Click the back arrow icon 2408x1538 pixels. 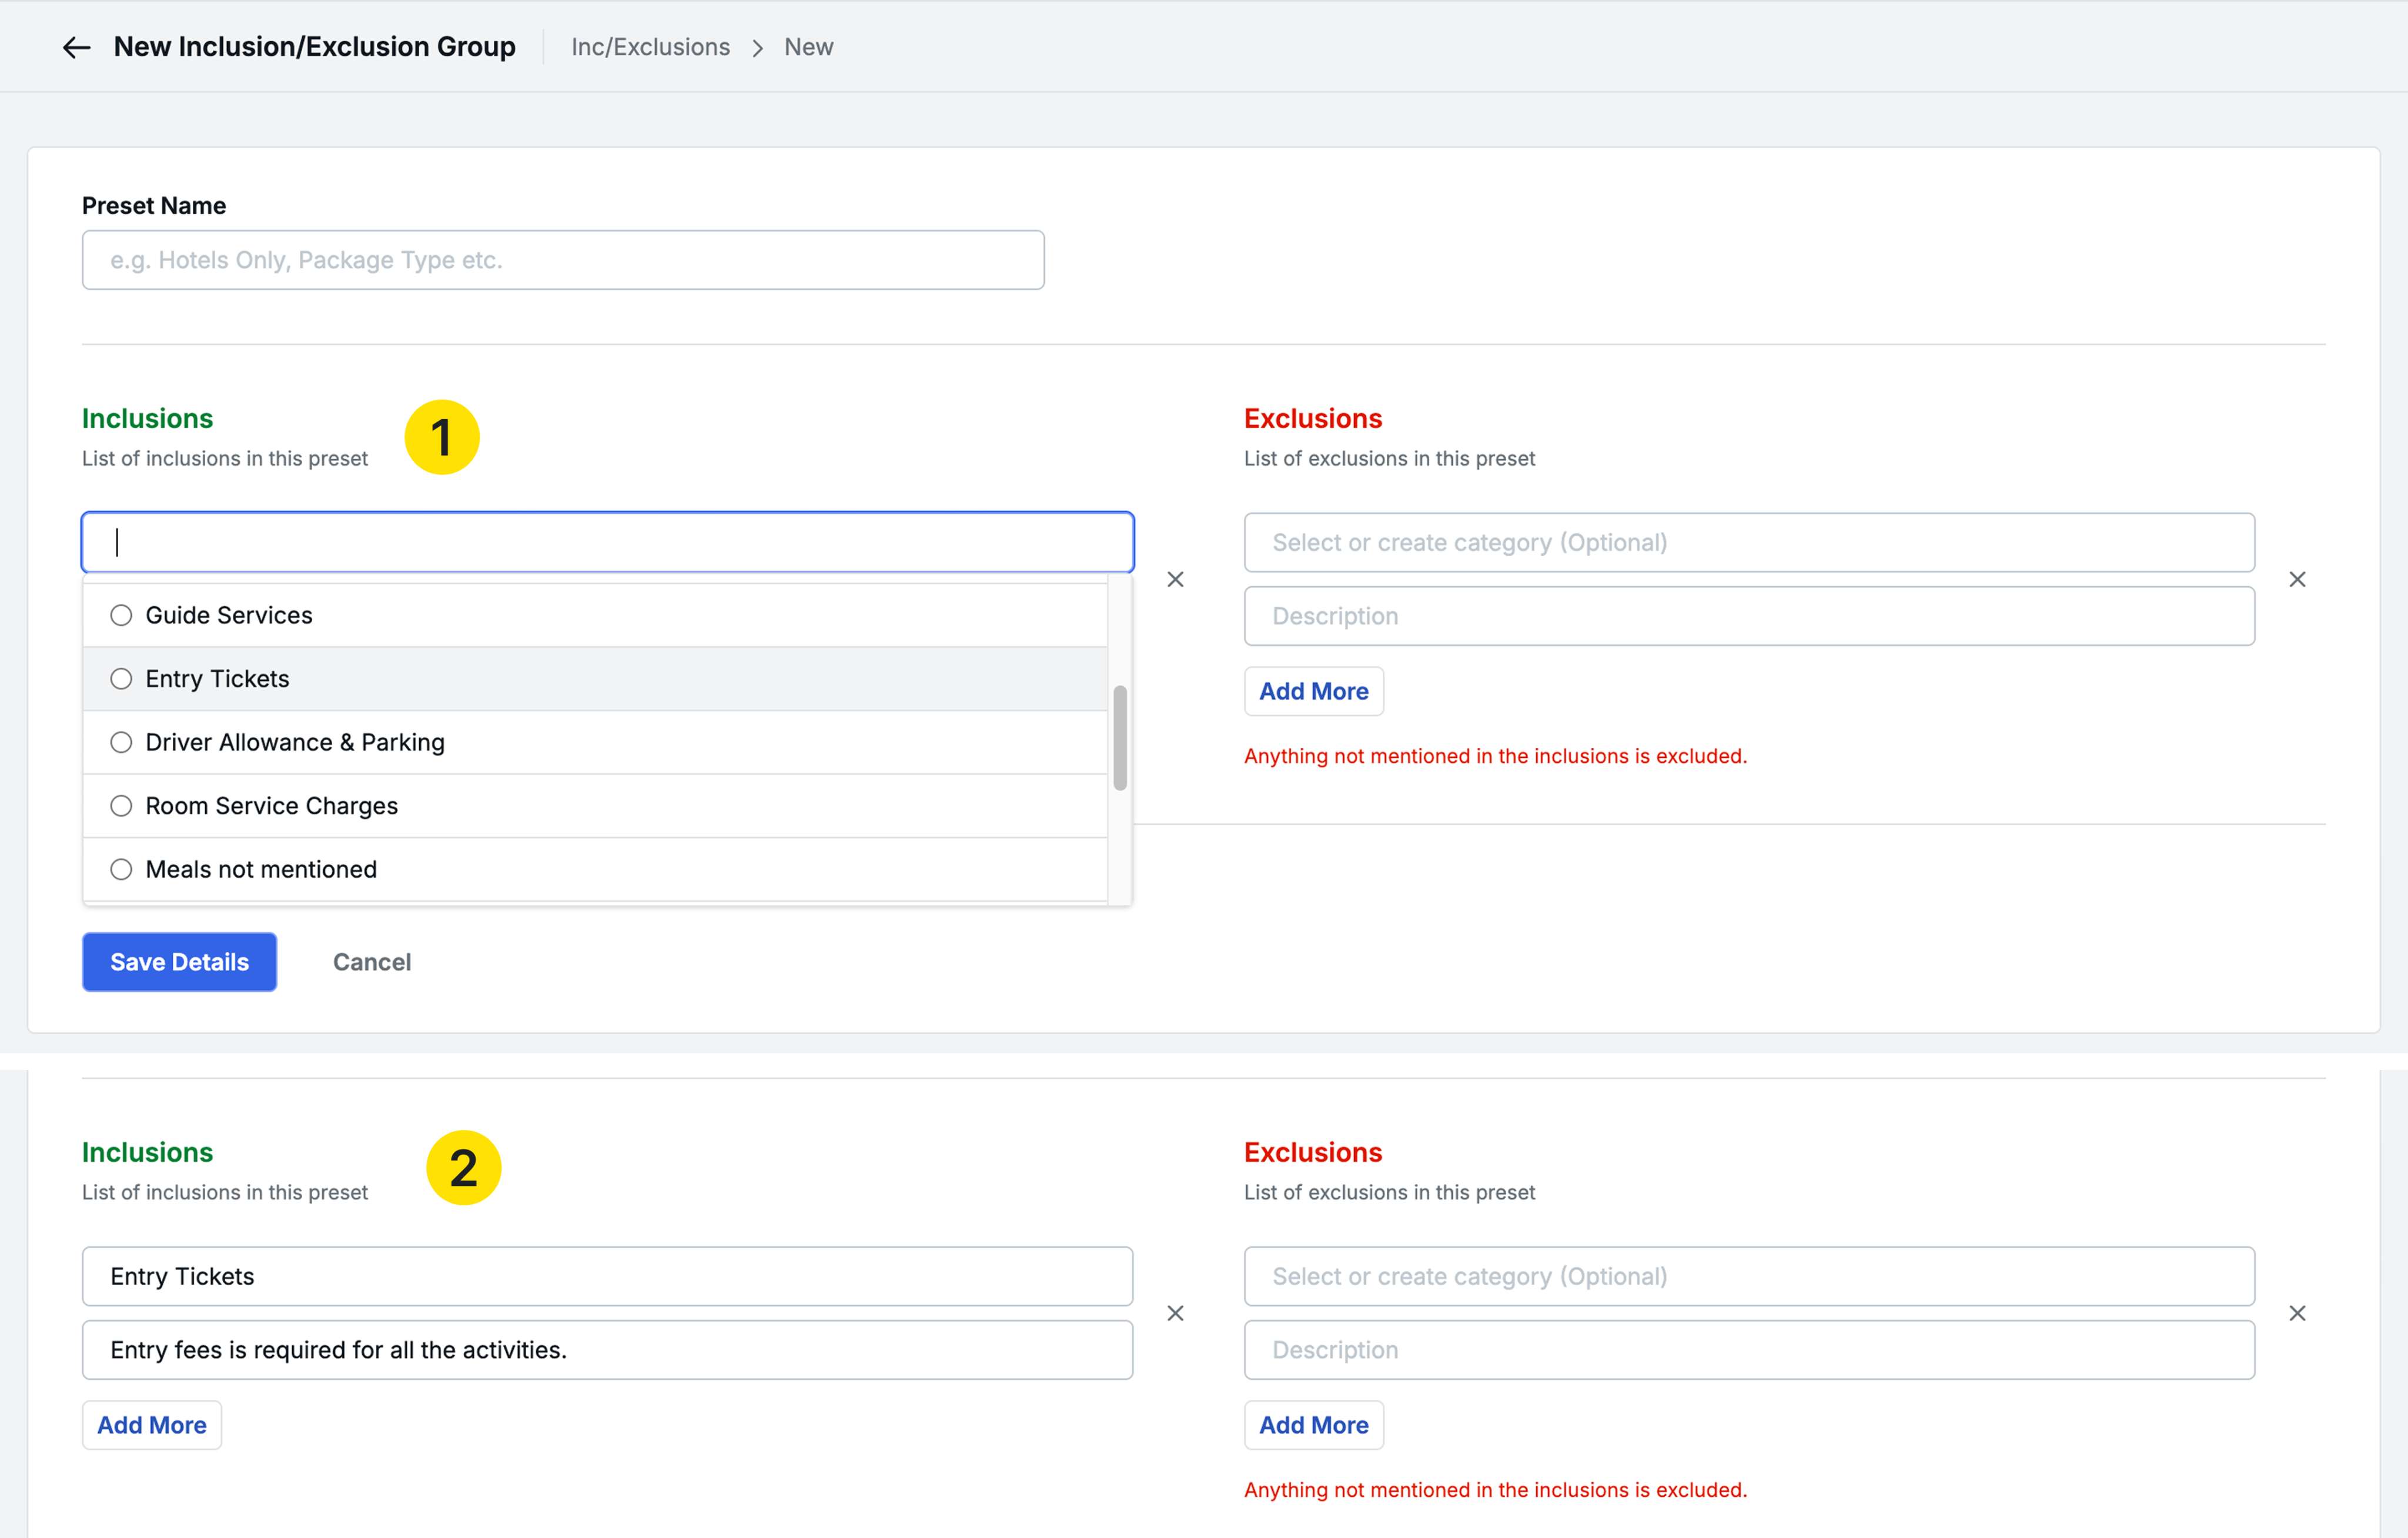pyautogui.click(x=76, y=47)
